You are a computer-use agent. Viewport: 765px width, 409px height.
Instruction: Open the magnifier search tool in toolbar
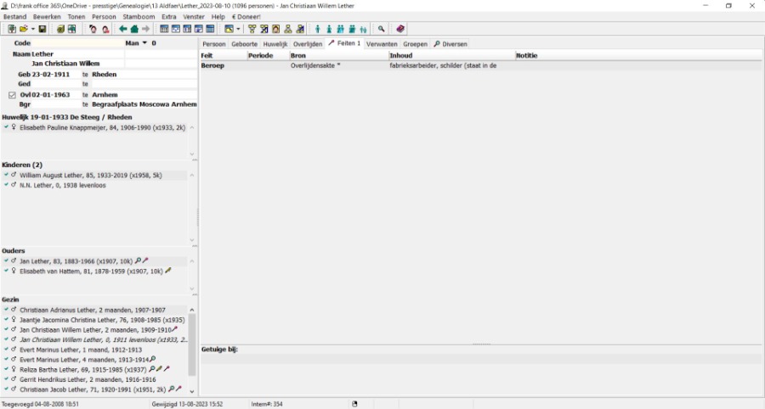click(382, 29)
